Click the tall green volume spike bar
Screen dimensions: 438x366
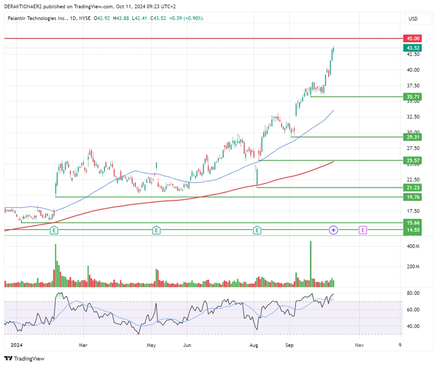[x=311, y=262]
